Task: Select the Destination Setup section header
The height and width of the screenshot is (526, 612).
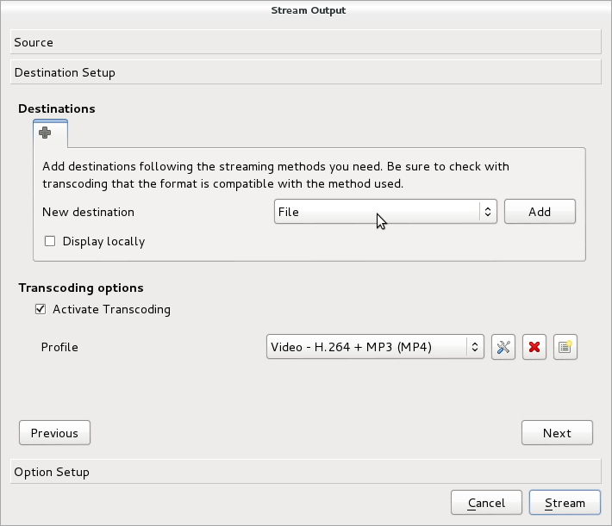Action: click(x=306, y=72)
